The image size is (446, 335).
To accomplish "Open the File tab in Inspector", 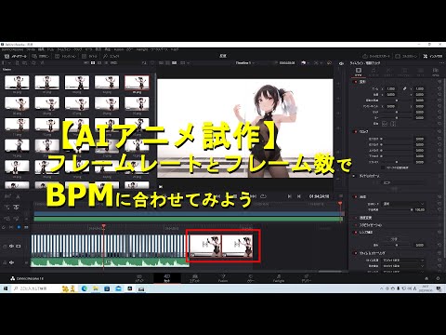I will (436, 72).
